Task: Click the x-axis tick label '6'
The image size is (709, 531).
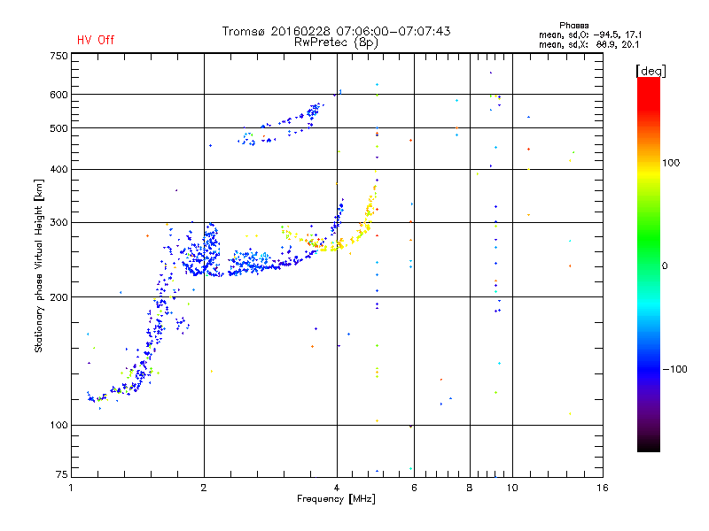Action: pyautogui.click(x=414, y=488)
